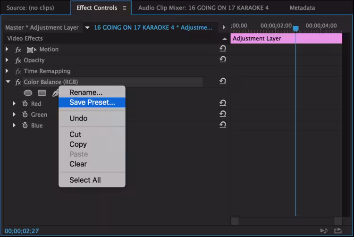Toggle the fx switch for Motion

point(18,50)
